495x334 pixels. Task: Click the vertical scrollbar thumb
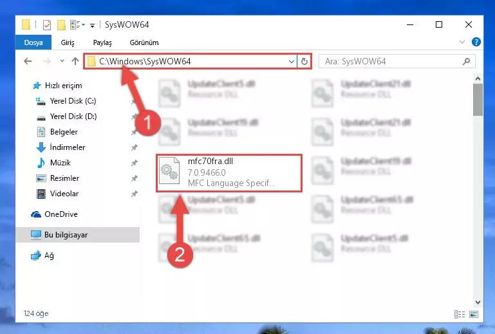point(478,100)
